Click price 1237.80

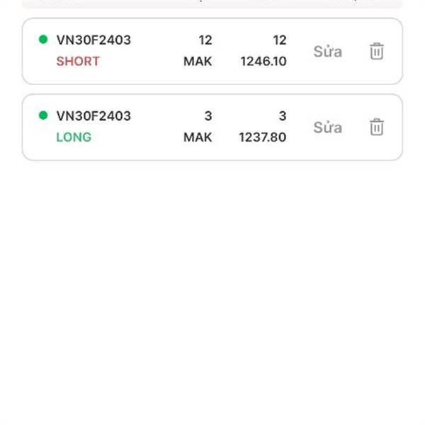(x=262, y=137)
